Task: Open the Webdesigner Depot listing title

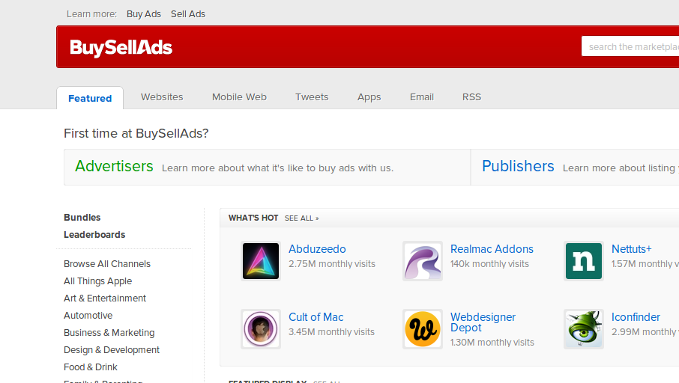Action: (x=483, y=322)
